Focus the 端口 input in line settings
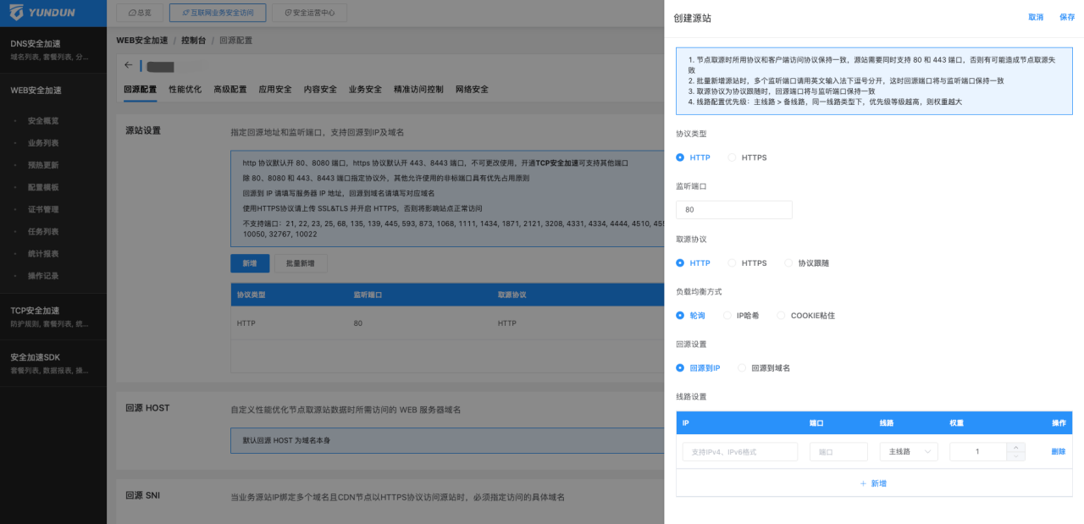The height and width of the screenshot is (524, 1084). [x=838, y=452]
